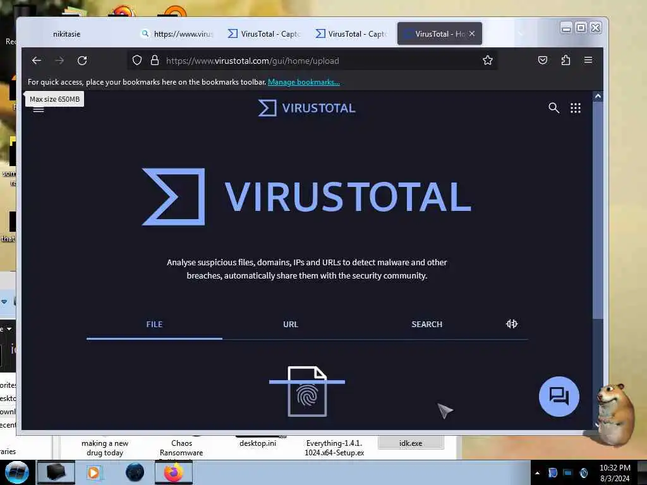Image resolution: width=647 pixels, height=485 pixels.
Task: Click the Manage bookmarks link
Action: 304,82
